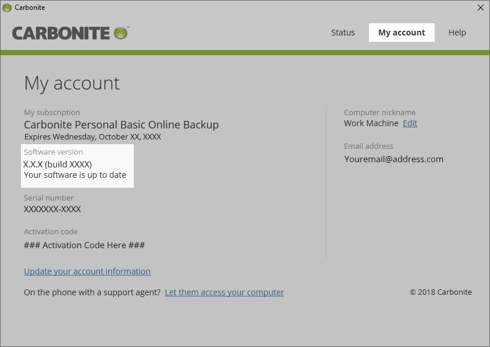Open the Help tab

pos(457,33)
